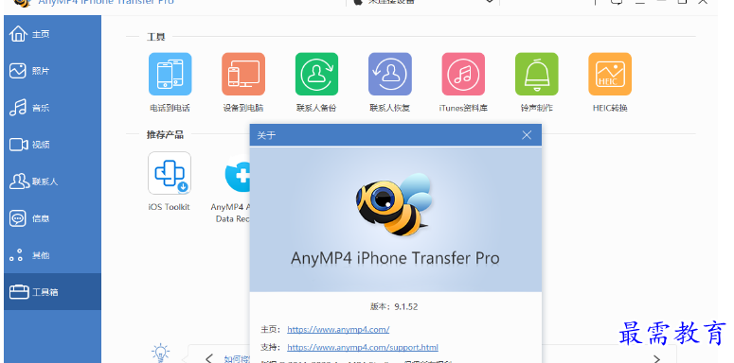Open the Others (其他) sidebar tab
734x363 pixels.
52,255
